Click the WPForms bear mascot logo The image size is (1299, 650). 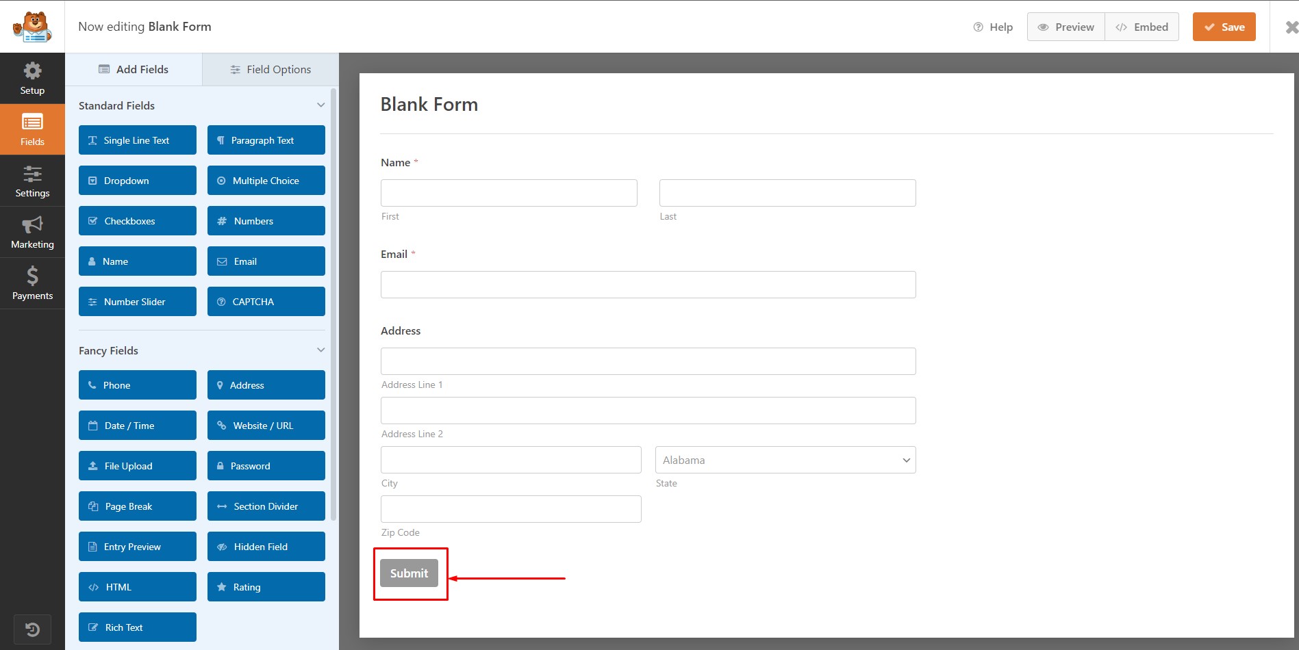point(32,27)
